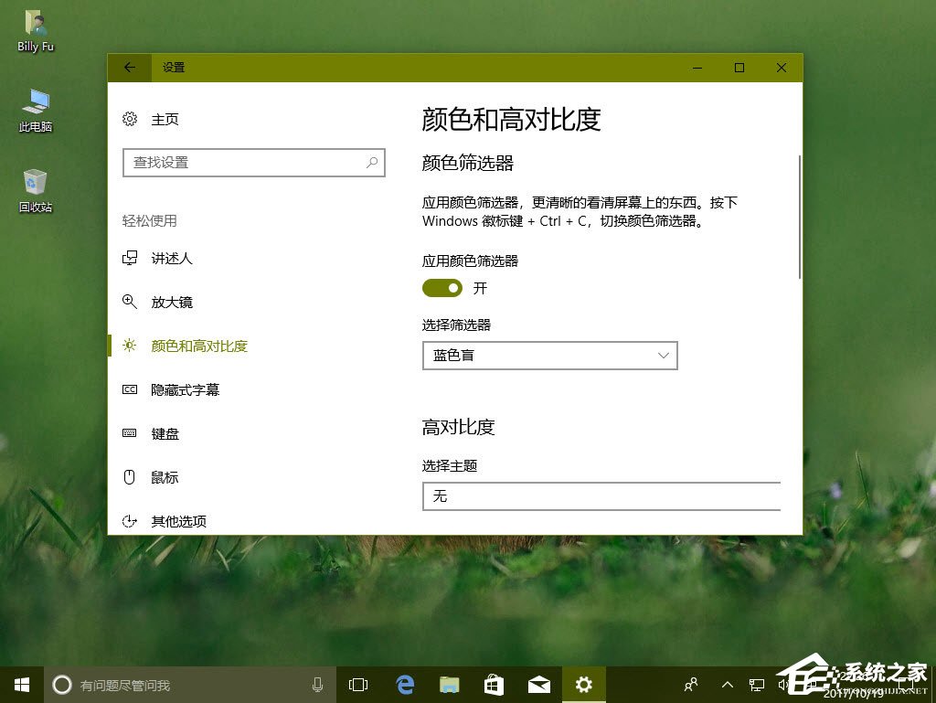This screenshot has width=936, height=703.
Task: Open Keyboard (键盘) accessibility settings
Action: (165, 433)
